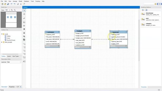162x91 pixels.
Task: Select the new view tool
Action: 24,36
